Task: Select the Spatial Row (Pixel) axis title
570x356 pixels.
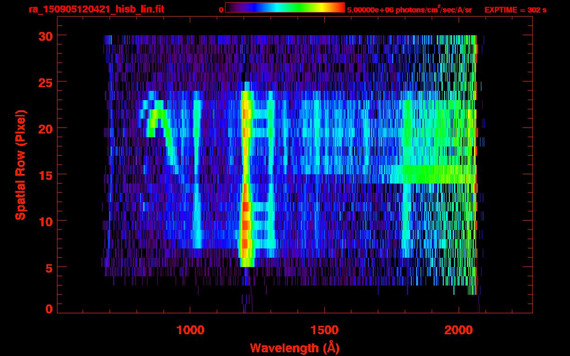Action: coord(20,165)
